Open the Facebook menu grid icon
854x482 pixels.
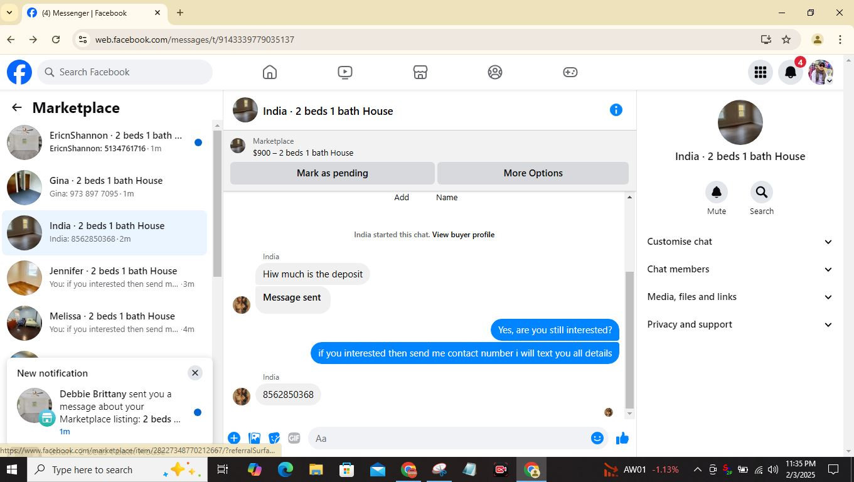tap(761, 72)
